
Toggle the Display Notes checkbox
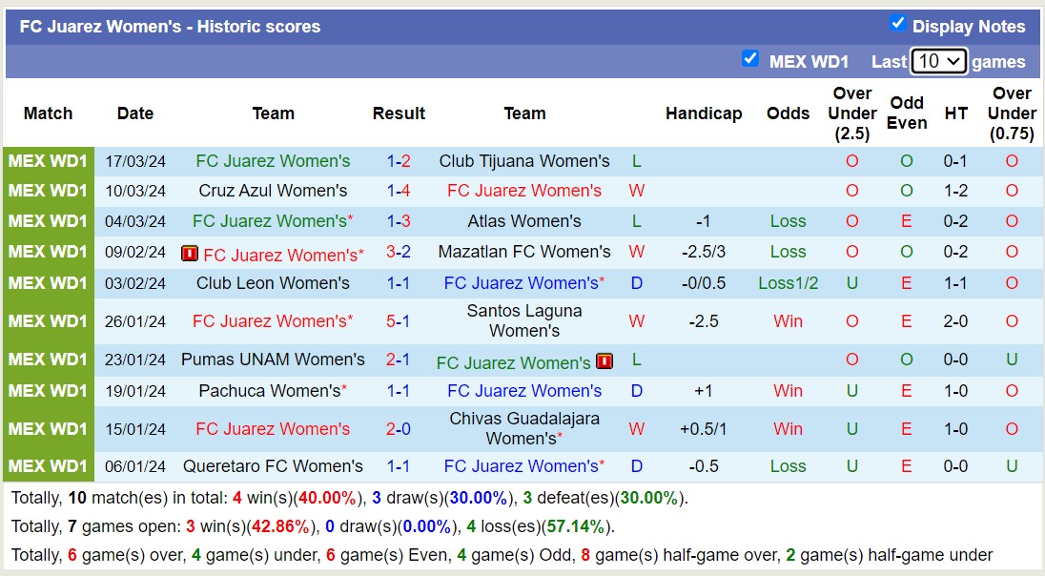[x=897, y=24]
